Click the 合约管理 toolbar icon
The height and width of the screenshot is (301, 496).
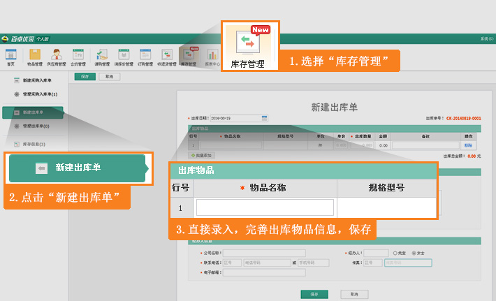[x=78, y=56]
